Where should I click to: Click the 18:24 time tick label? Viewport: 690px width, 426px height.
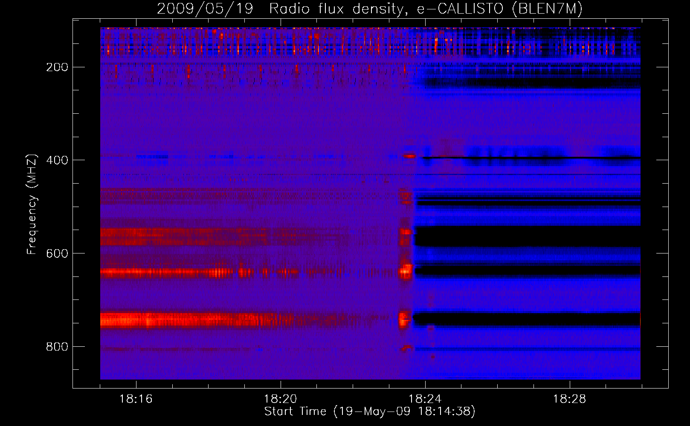pos(425,399)
